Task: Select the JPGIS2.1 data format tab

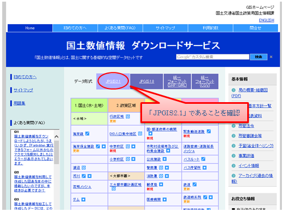Action: (113, 81)
